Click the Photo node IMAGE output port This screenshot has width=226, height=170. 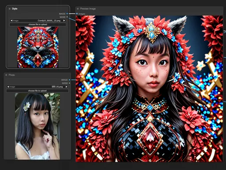tap(69, 80)
